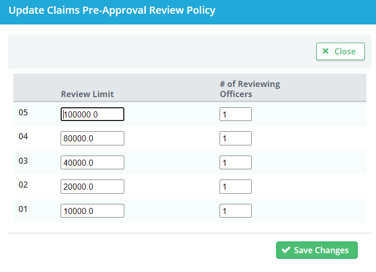Select the level 01 row label

tap(23, 209)
